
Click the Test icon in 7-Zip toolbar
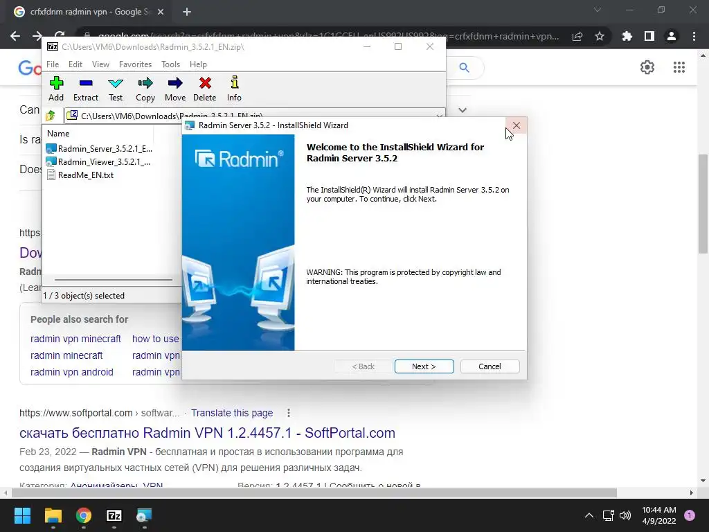[116, 83]
